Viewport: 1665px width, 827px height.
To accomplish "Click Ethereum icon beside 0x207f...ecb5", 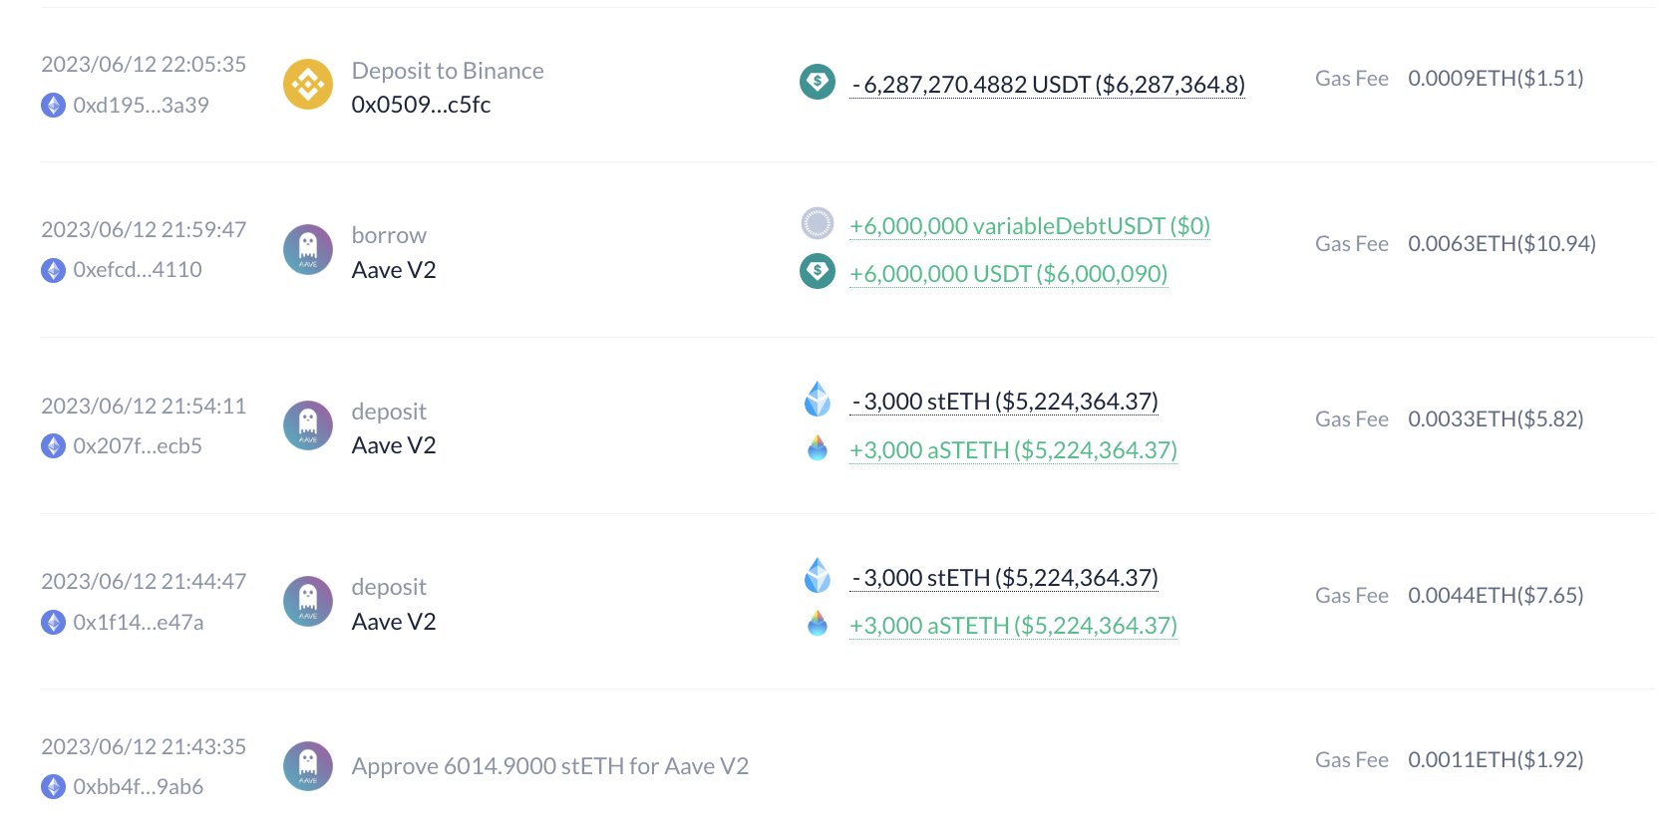I will tap(53, 446).
